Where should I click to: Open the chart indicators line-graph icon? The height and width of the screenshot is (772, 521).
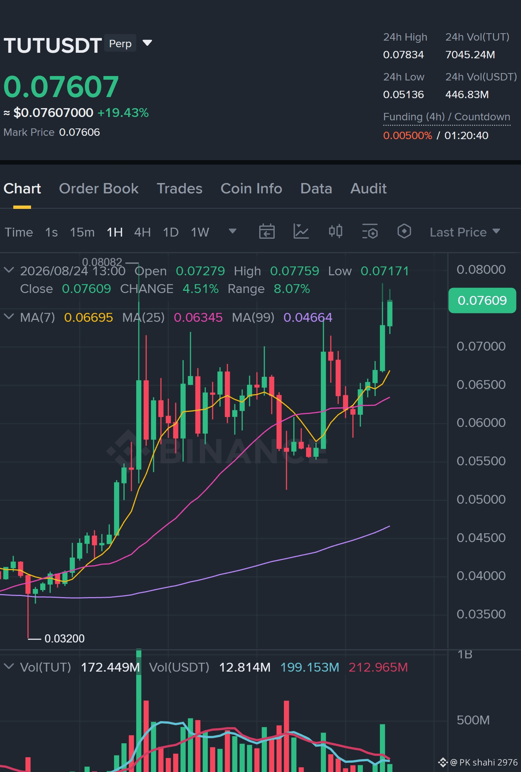click(x=301, y=231)
